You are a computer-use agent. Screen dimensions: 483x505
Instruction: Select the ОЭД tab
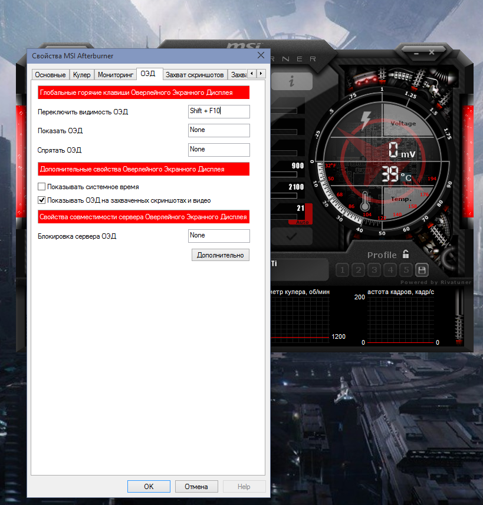coord(148,74)
